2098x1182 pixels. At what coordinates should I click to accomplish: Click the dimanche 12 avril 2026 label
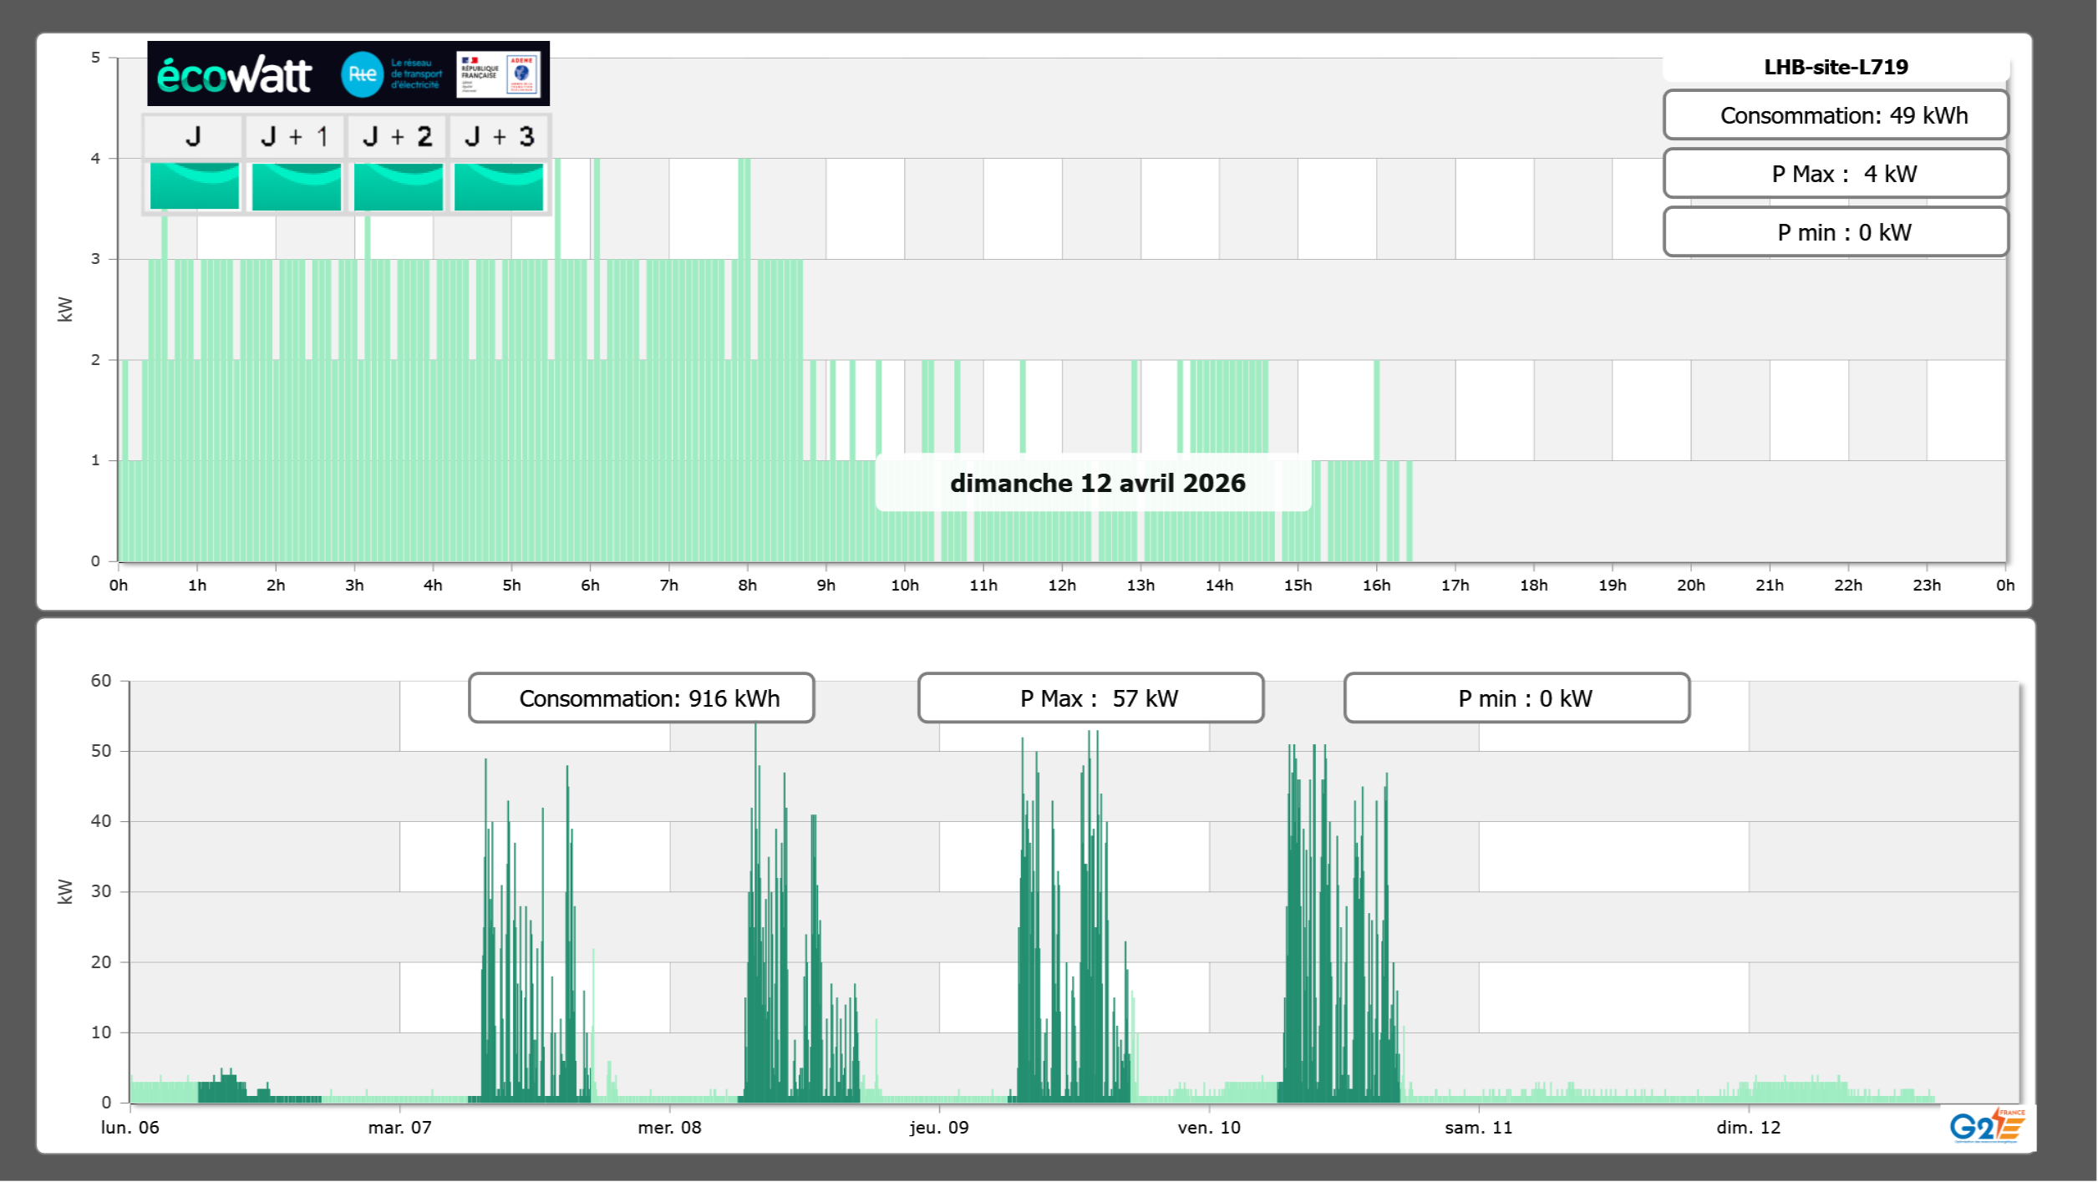(1097, 483)
